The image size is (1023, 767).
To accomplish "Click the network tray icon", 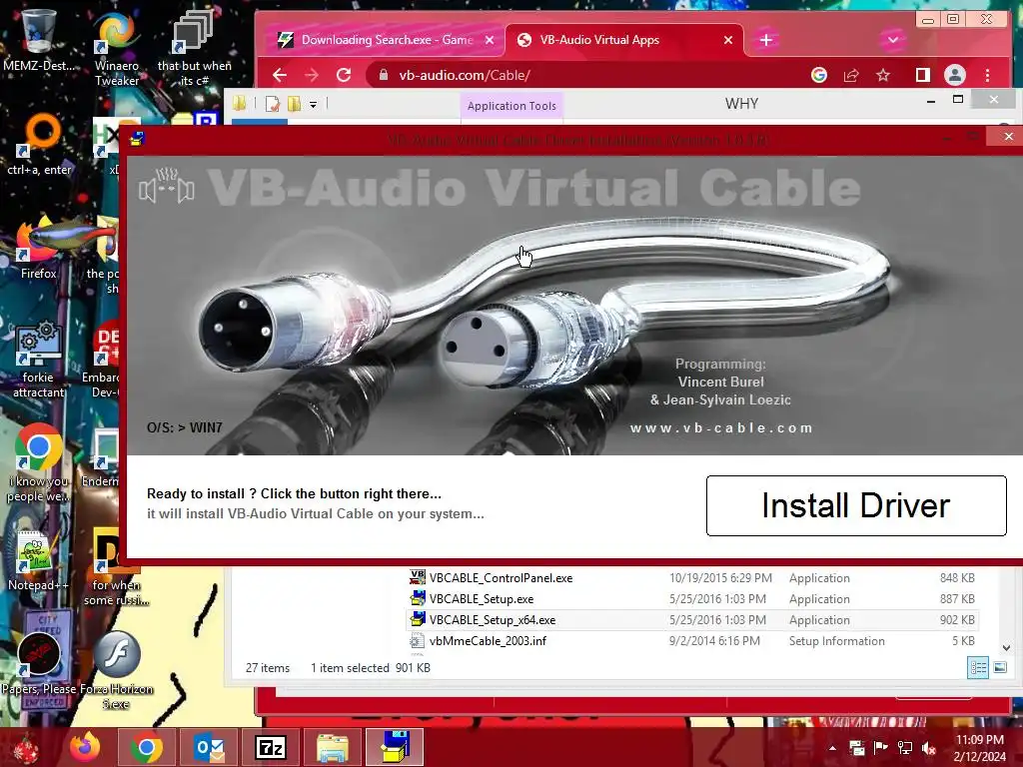I will [x=905, y=747].
